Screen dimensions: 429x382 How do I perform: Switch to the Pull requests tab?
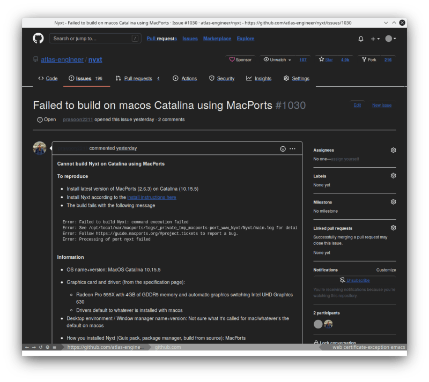pyautogui.click(x=138, y=78)
